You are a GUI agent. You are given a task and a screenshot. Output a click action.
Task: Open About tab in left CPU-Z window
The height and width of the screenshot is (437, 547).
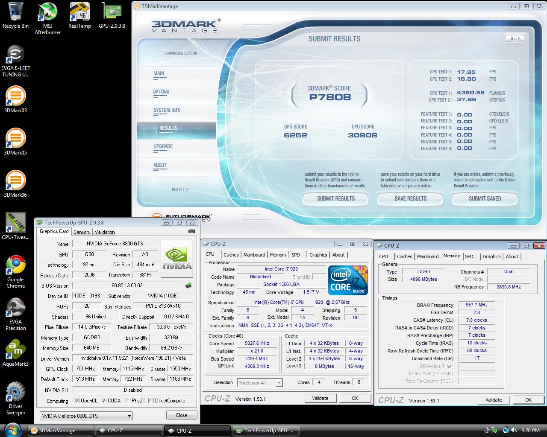click(338, 255)
